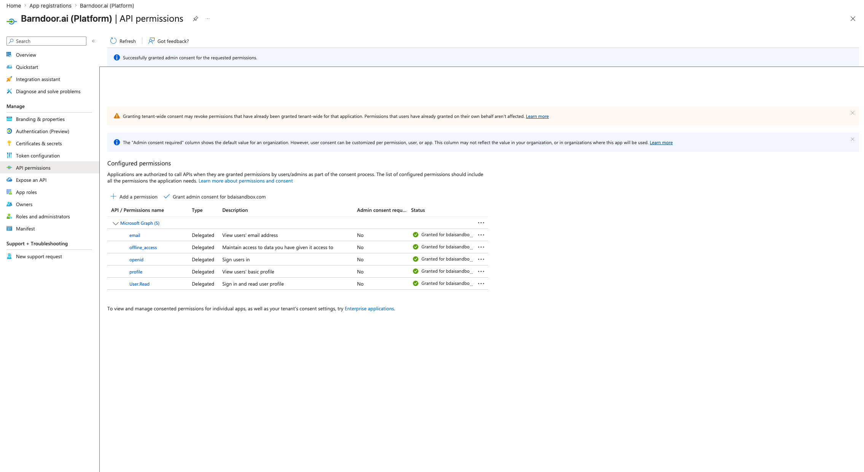This screenshot has height=472, width=864.
Task: Go to App registrations in the breadcrumb
Action: click(x=50, y=6)
